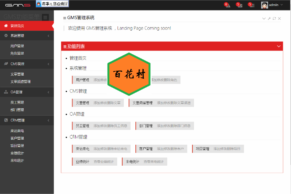The image size is (291, 194).
Task: Open messages envelope icon with badge 5
Action: pos(239,5)
